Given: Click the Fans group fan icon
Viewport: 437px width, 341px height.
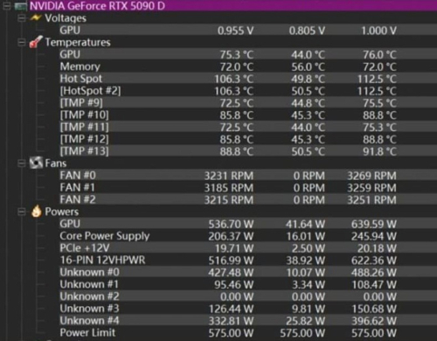Looking at the screenshot, I should coord(36,163).
